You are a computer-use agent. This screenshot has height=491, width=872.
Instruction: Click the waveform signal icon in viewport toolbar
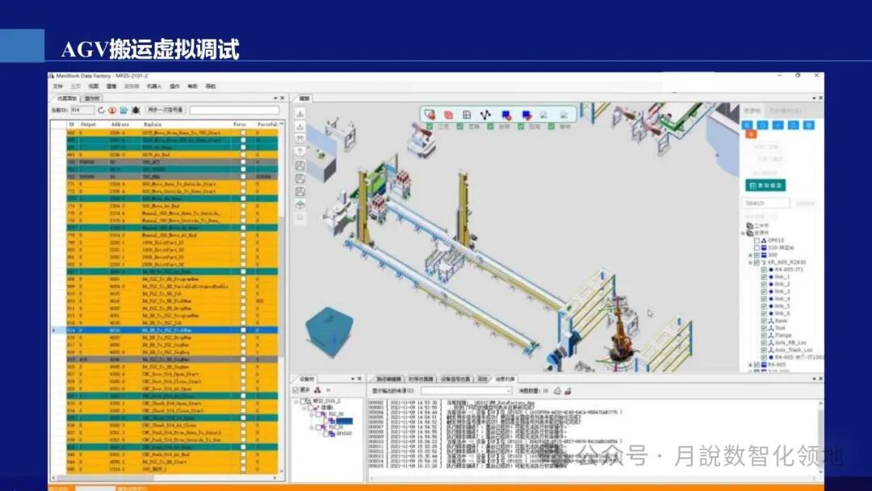[485, 115]
